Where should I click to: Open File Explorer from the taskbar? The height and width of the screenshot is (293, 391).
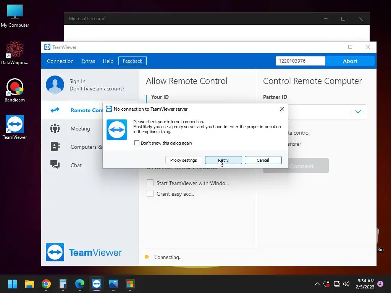click(x=29, y=284)
